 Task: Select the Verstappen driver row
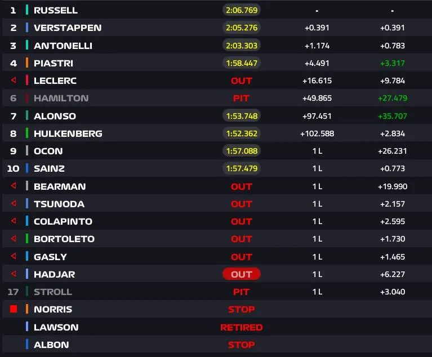pyautogui.click(x=216, y=28)
